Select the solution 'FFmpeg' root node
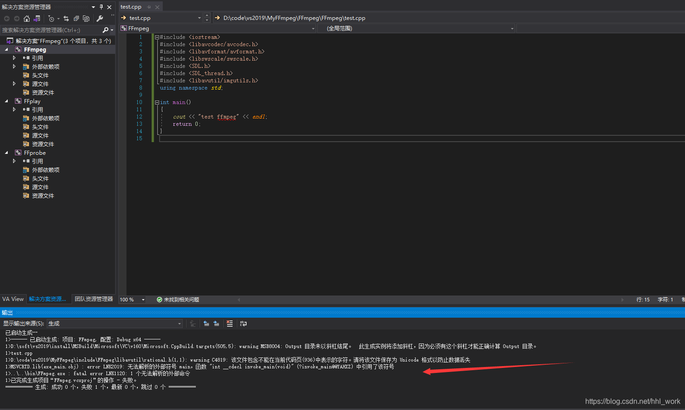This screenshot has height=410, width=685. click(x=63, y=41)
